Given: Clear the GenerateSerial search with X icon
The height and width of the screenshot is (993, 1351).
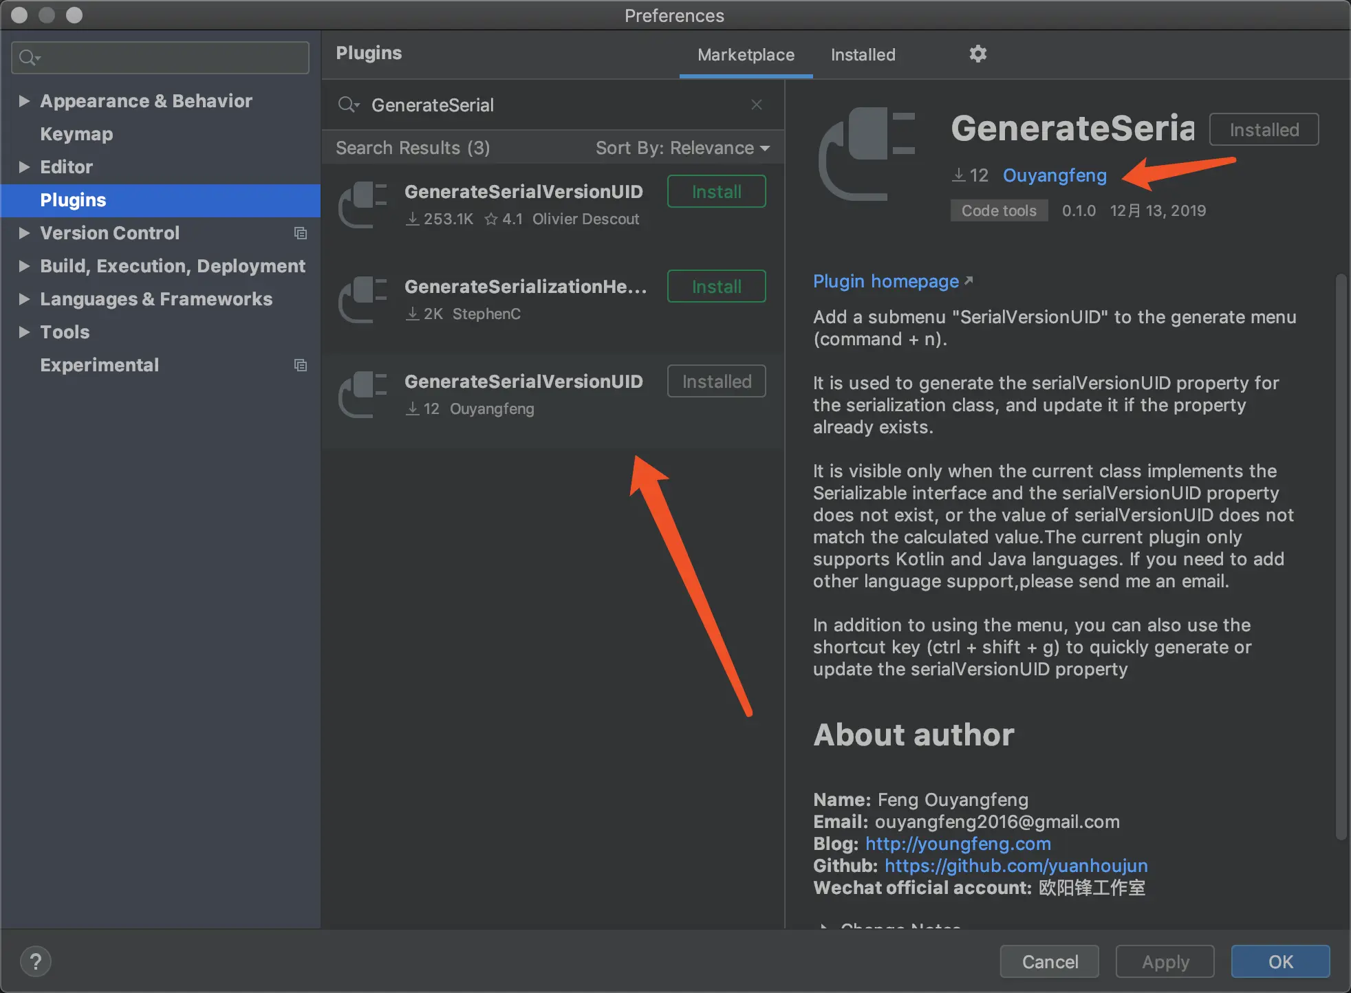Looking at the screenshot, I should (x=757, y=105).
